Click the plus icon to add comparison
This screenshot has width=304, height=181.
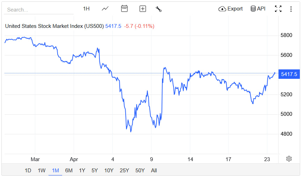click(143, 9)
